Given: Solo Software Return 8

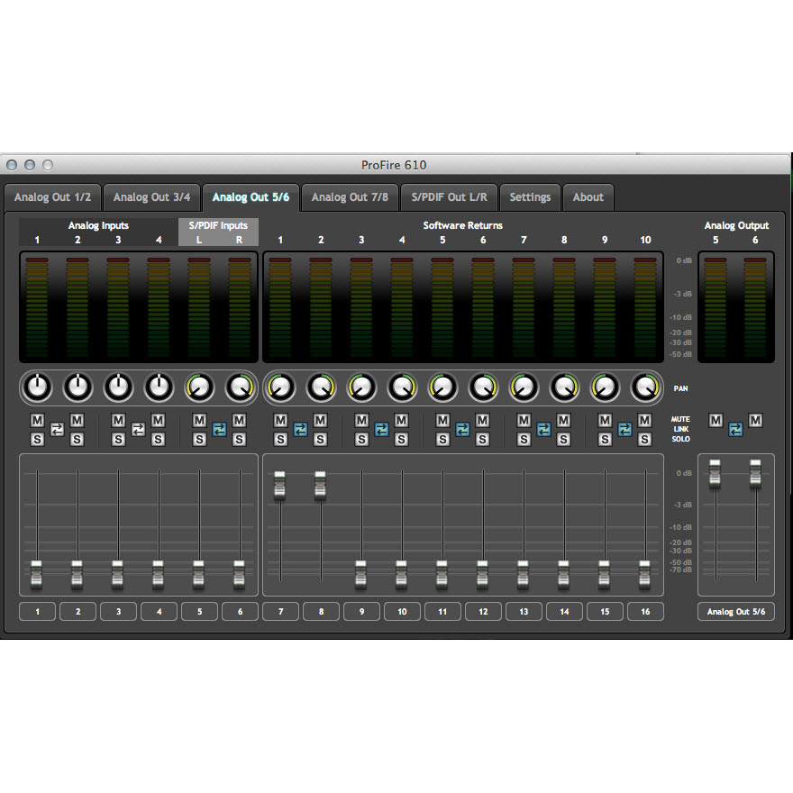Looking at the screenshot, I should pos(563,440).
